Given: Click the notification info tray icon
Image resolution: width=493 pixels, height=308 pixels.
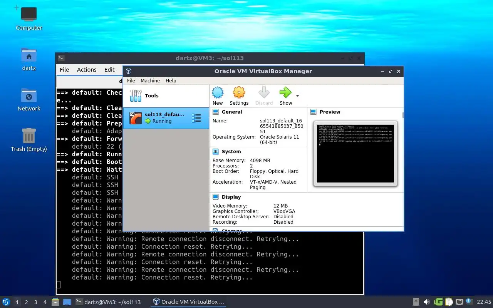Looking at the screenshot, I should click(469, 301).
